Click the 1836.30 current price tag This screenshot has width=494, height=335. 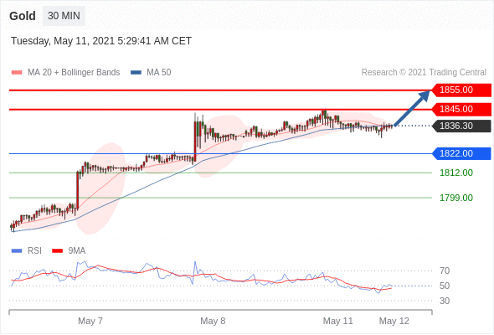pyautogui.click(x=461, y=126)
